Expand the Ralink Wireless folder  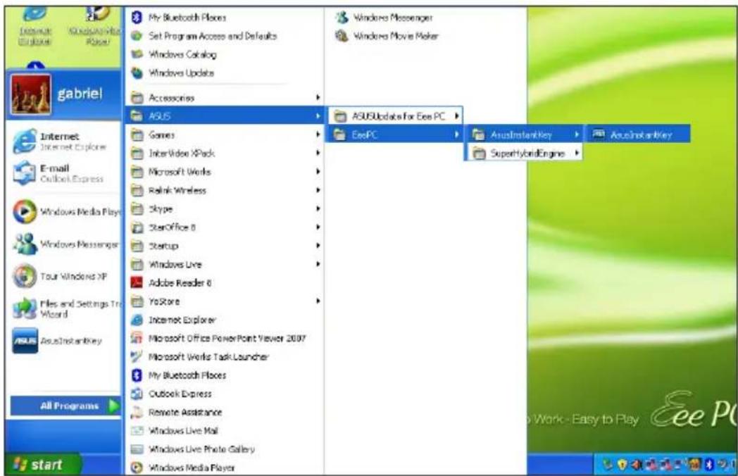tap(225, 190)
